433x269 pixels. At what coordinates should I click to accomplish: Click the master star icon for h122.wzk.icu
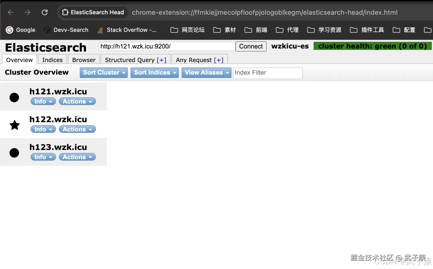[x=14, y=125]
